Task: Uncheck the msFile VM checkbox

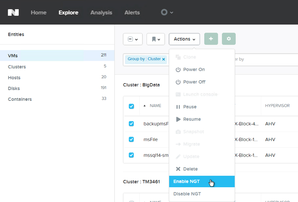Action: coord(131,139)
